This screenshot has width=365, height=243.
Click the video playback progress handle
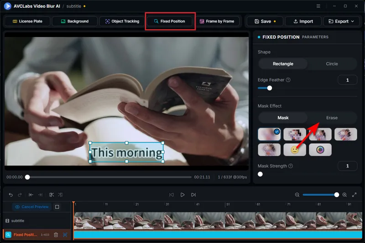[x=27, y=177]
